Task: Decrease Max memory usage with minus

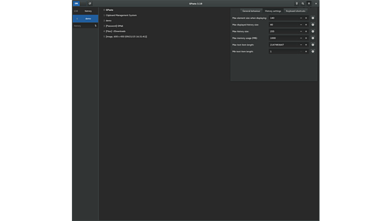Action: click(301, 38)
